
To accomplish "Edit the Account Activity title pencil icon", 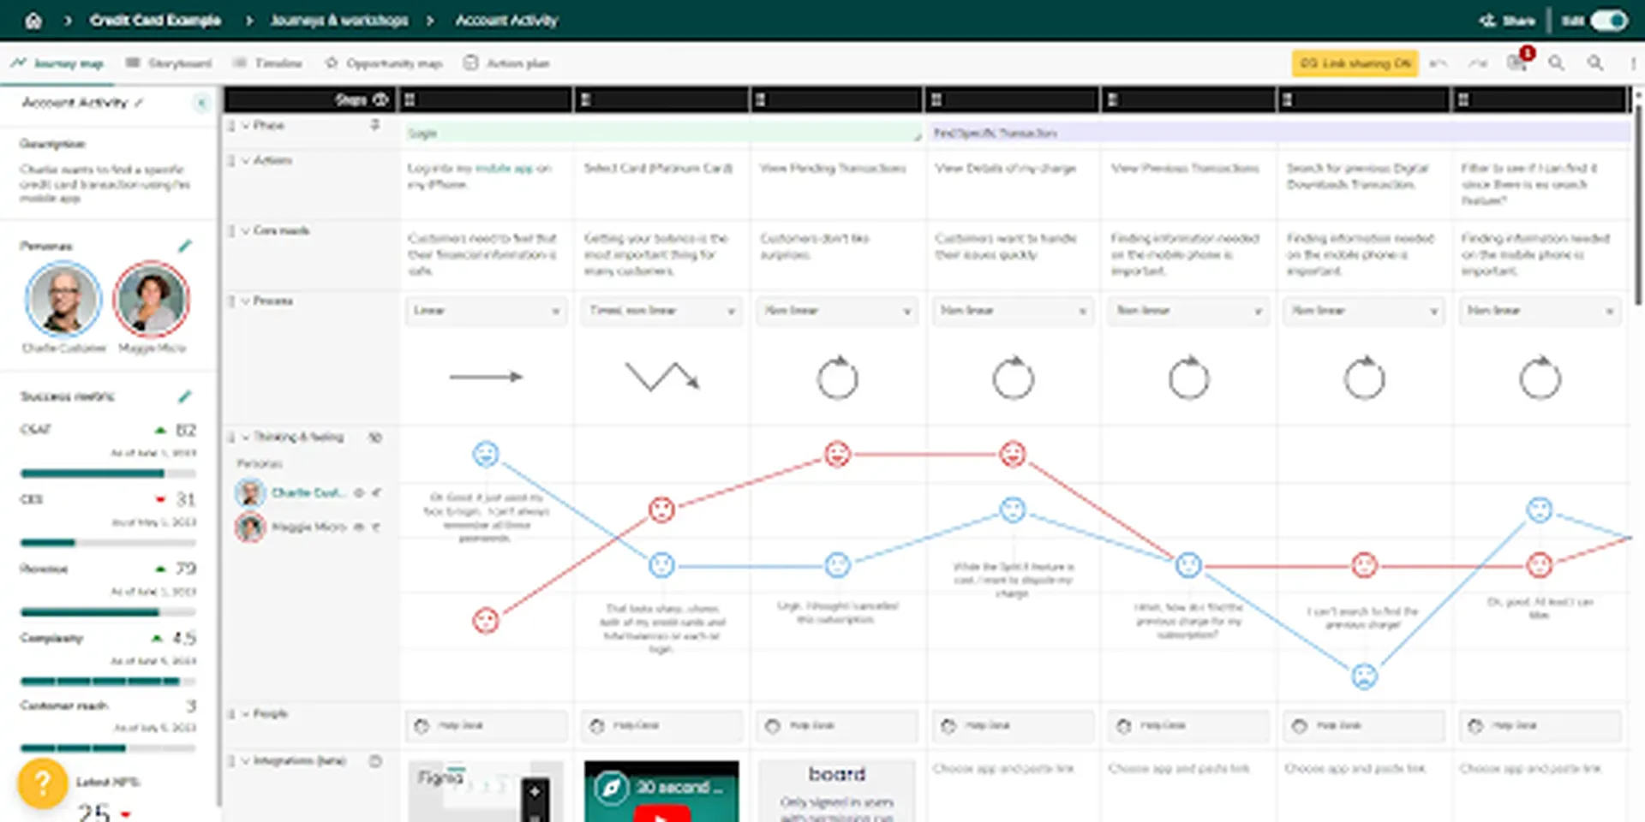I will tap(139, 103).
